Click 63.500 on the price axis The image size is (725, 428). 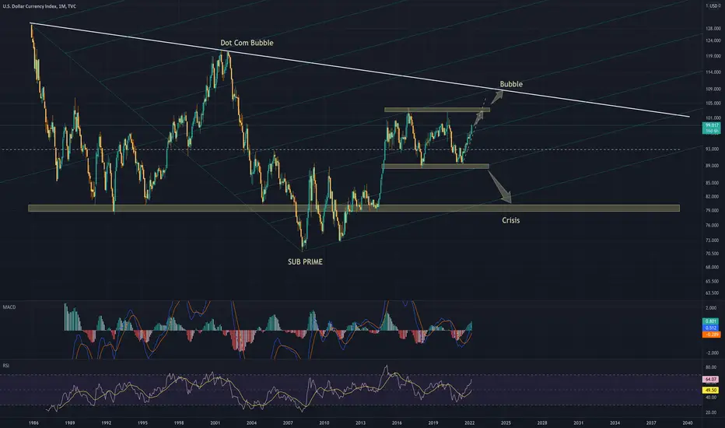tap(712, 293)
